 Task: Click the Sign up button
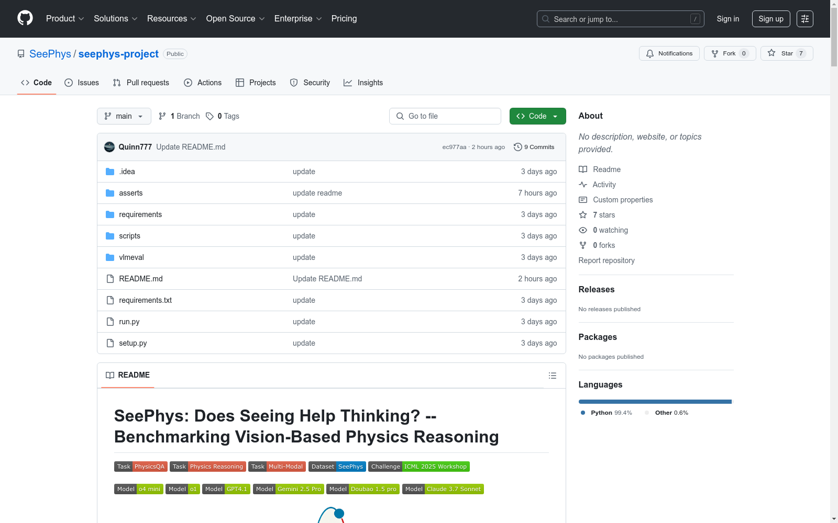tap(771, 19)
